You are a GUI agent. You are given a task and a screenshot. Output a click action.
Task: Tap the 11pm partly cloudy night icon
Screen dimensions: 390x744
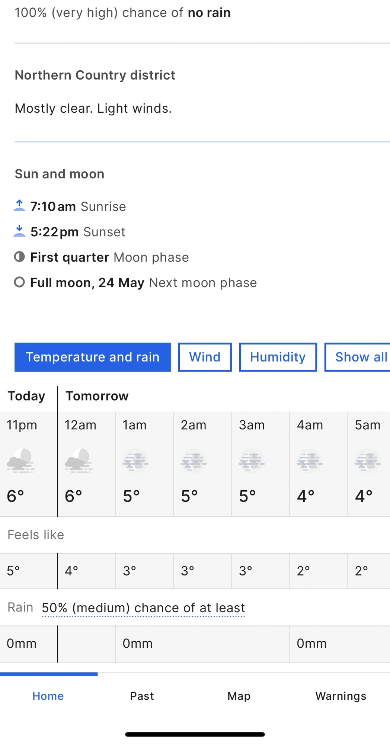pos(21,461)
